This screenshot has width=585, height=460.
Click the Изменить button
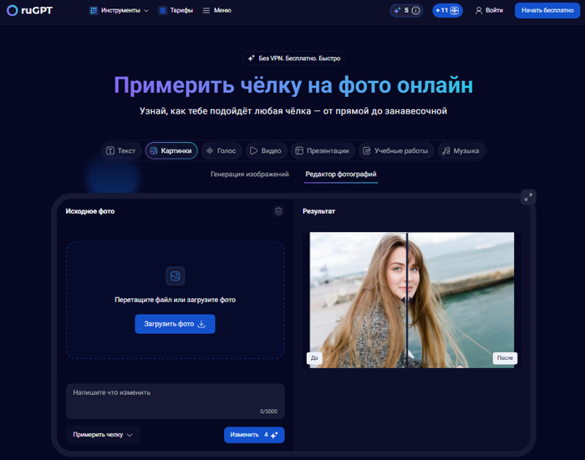pyautogui.click(x=254, y=435)
